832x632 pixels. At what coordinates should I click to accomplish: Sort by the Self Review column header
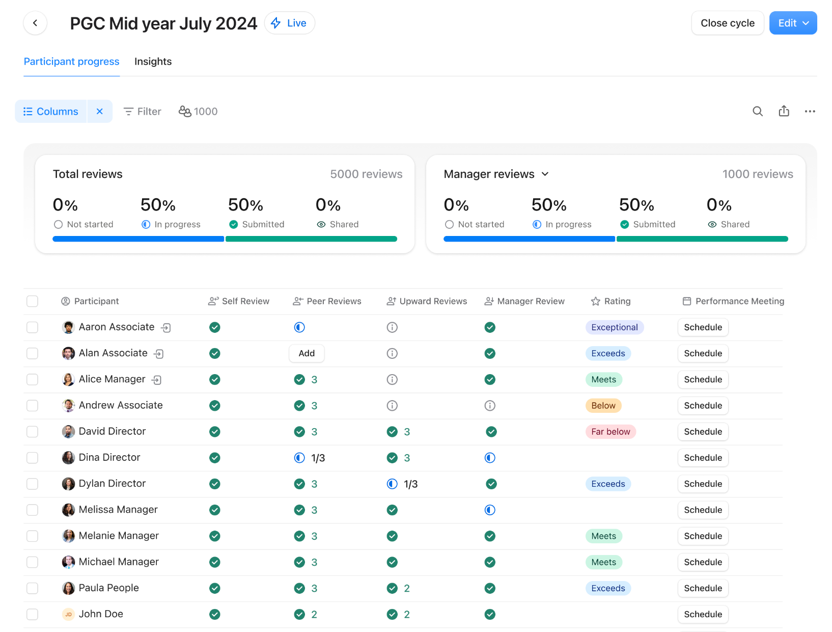pos(239,301)
